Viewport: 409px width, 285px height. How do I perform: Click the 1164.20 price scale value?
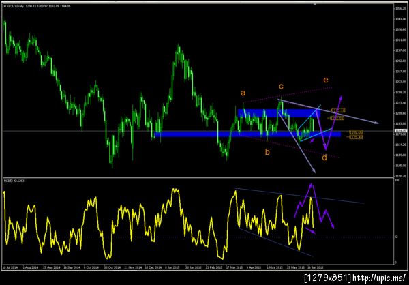click(400, 145)
